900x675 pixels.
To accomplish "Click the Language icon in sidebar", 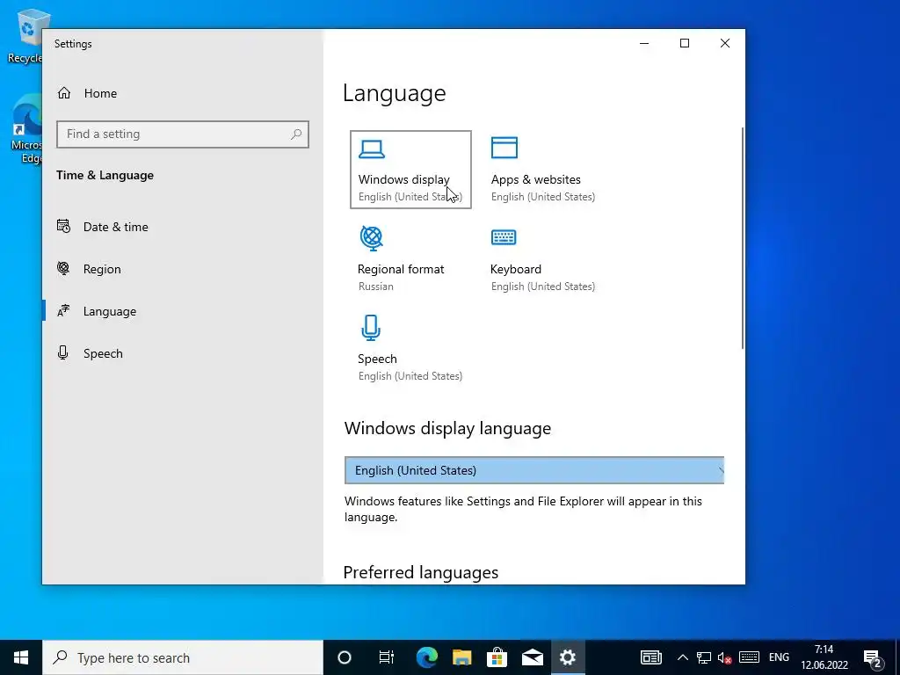I will click(63, 310).
